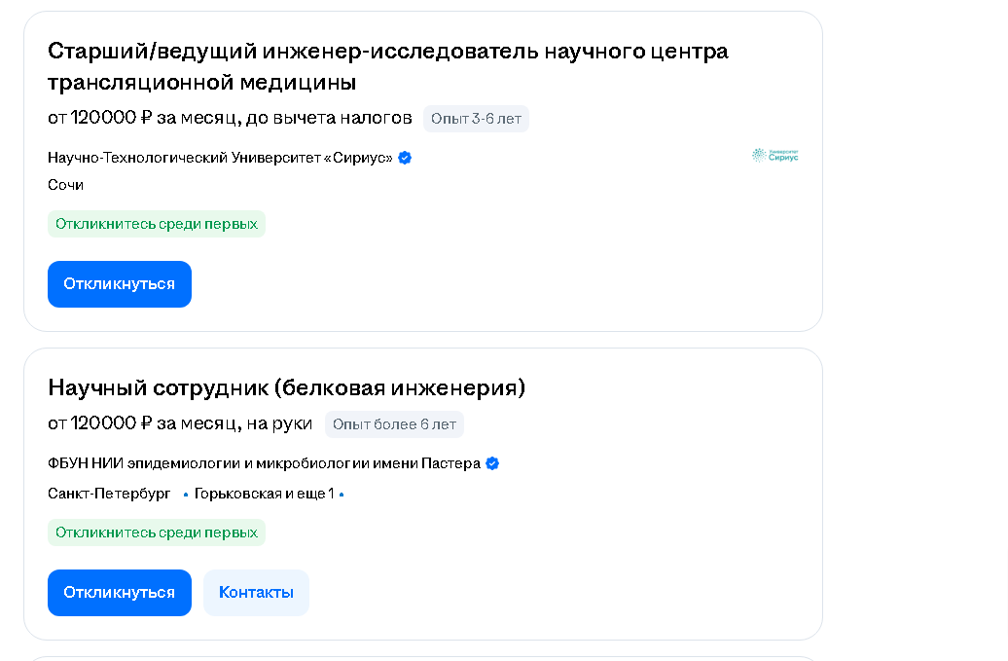This screenshot has height=661, width=1008.
Task: Click Откликнуться for the Сириус vacancy
Action: click(x=120, y=284)
